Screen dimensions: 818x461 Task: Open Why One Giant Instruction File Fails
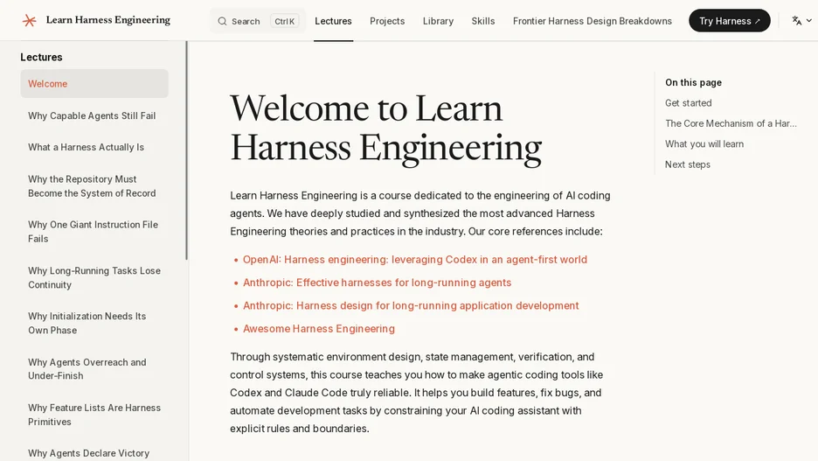93,231
